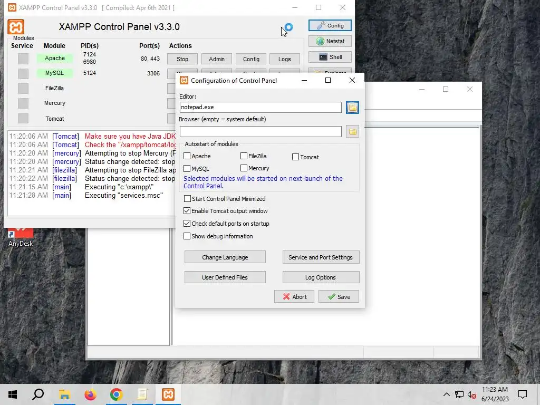This screenshot has width=540, height=405.
Task: Toggle MySQL service install box
Action: (23, 73)
